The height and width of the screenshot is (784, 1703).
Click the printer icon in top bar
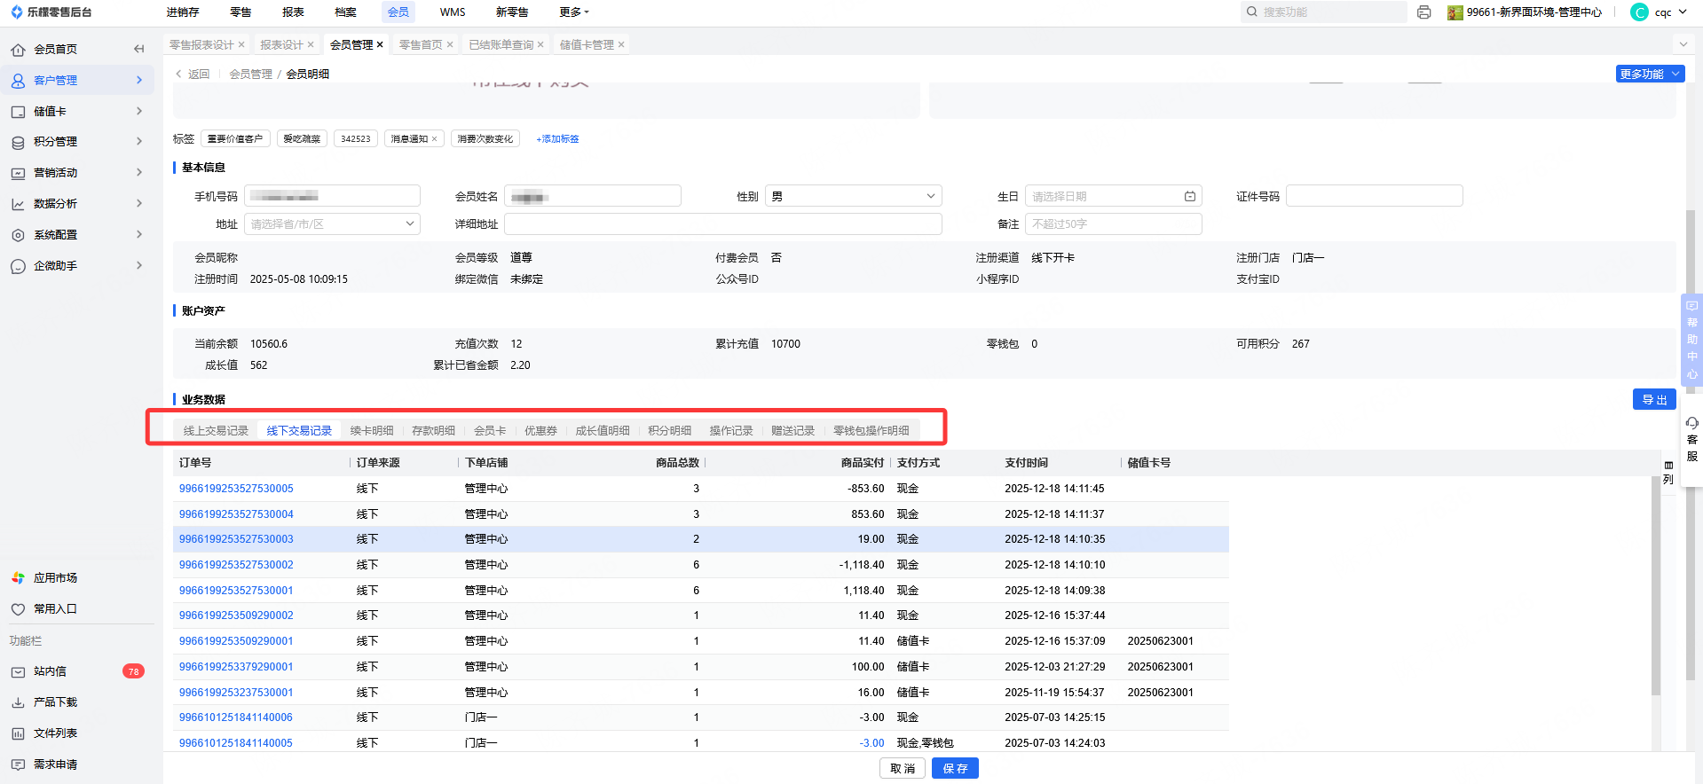coord(1423,12)
